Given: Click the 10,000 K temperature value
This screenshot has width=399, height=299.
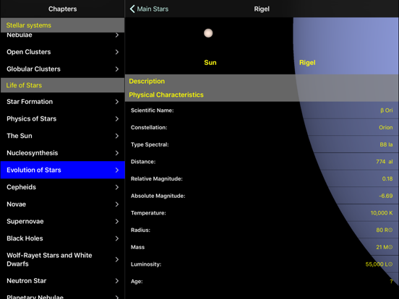Looking at the screenshot, I should 382,213.
